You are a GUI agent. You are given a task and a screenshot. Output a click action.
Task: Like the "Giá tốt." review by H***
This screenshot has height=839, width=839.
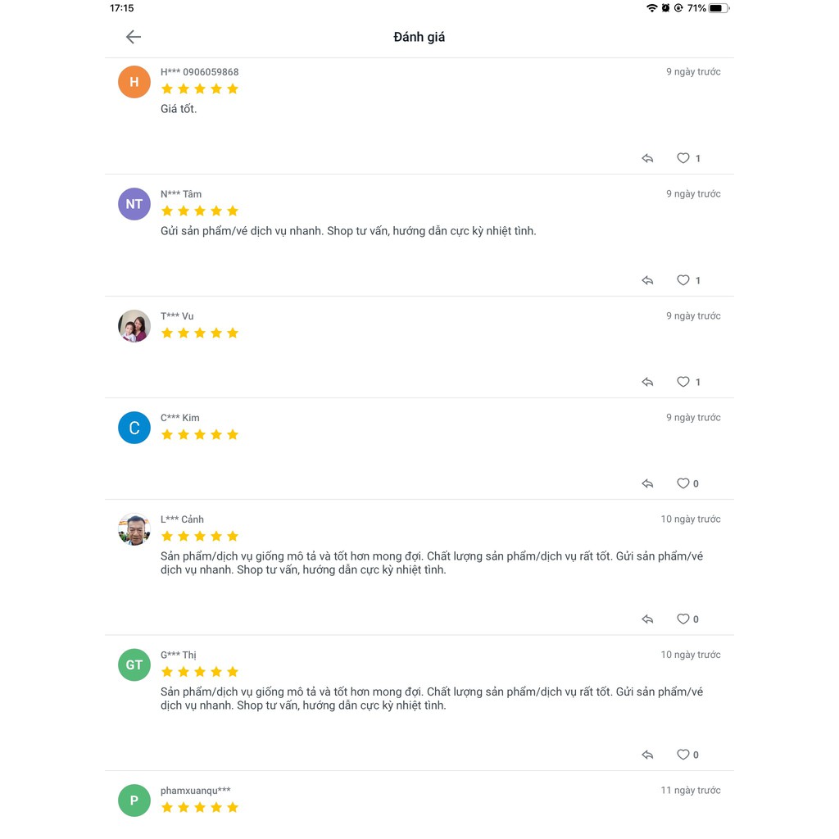[683, 158]
